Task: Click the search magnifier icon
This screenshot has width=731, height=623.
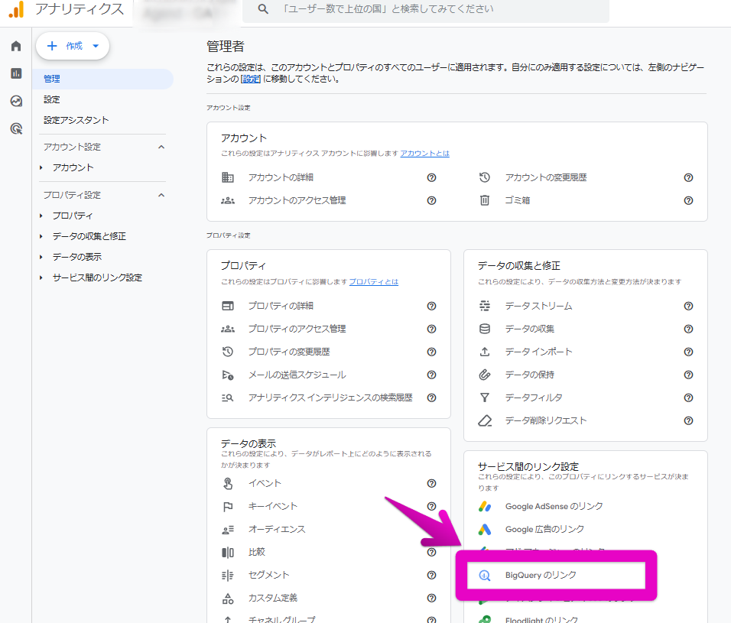Action: point(263,9)
